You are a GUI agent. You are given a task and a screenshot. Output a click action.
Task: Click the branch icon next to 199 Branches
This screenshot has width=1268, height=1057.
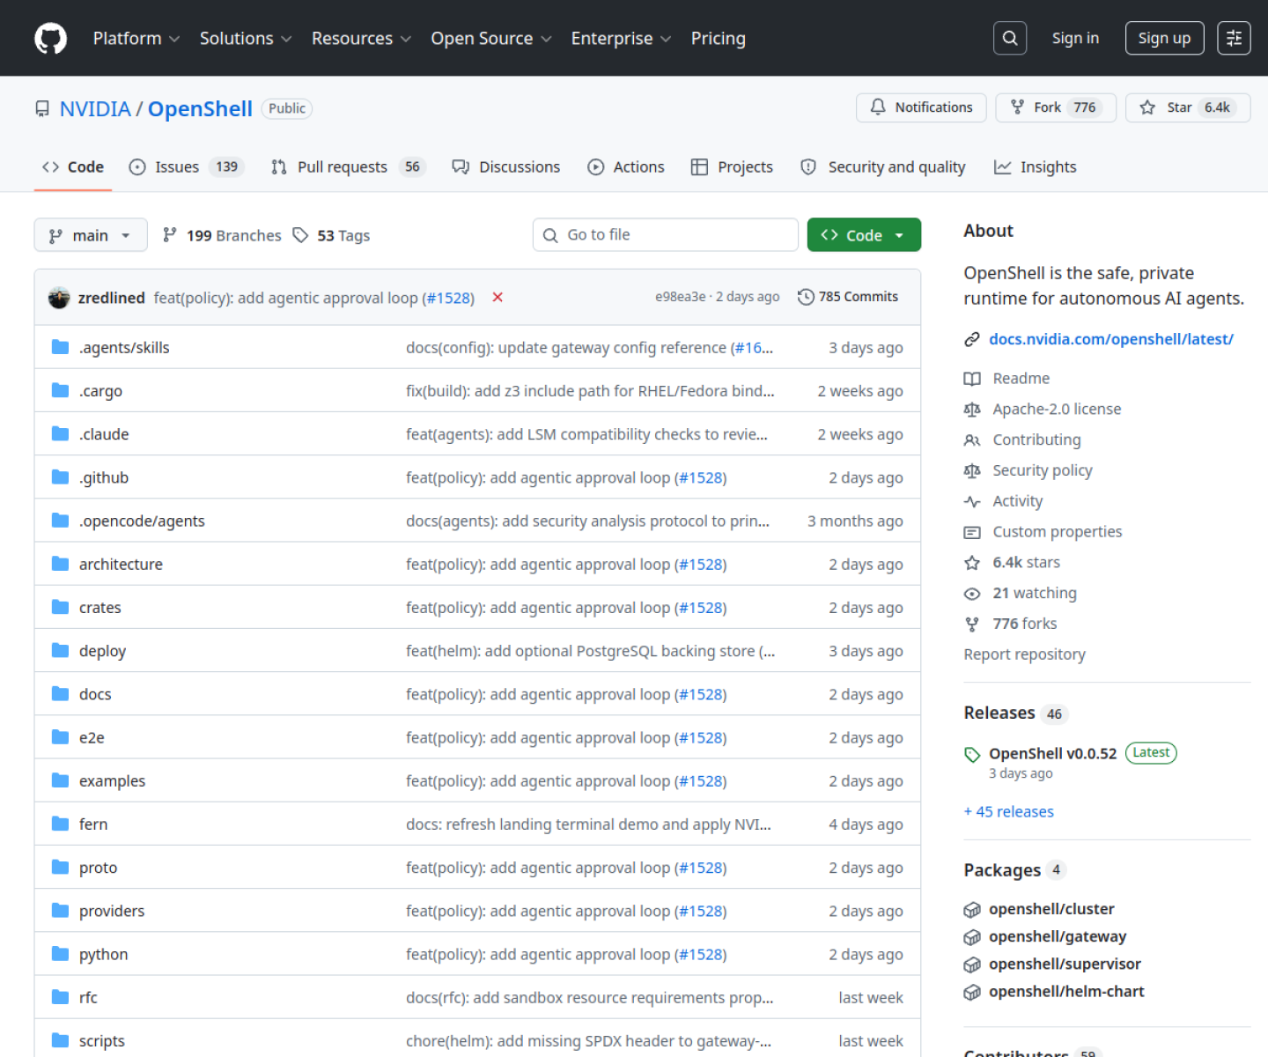click(170, 235)
